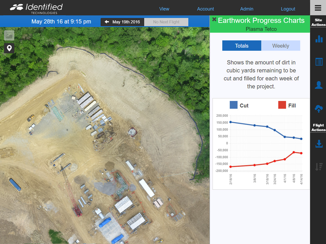The image size is (326, 244).
Task: Click the map location pin icon
Action: (9, 48)
